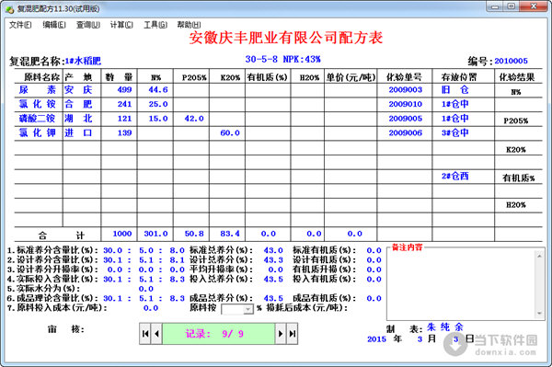Click the formula number 2010005

pyautogui.click(x=511, y=61)
